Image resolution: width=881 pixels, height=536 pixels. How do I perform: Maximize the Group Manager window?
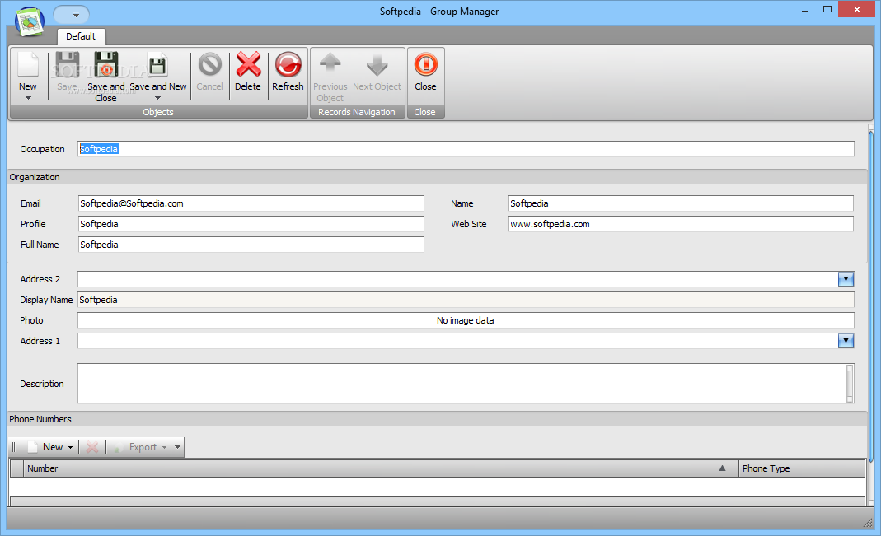pos(827,9)
